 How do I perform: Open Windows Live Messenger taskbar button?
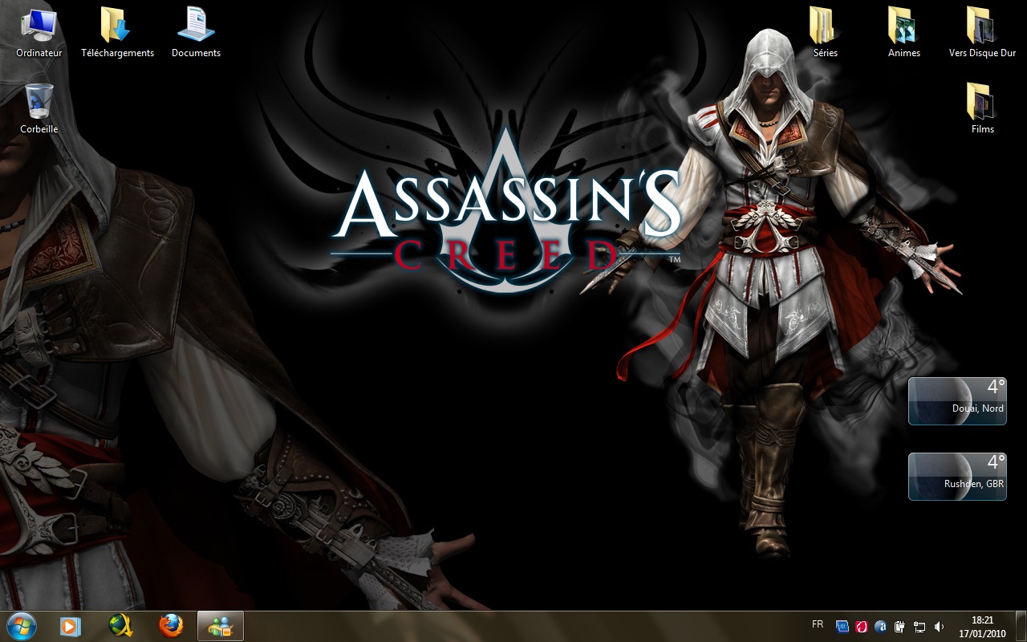[x=220, y=626]
